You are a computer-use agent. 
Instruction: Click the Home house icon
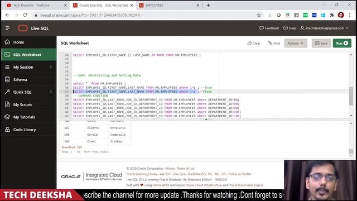[7, 42]
